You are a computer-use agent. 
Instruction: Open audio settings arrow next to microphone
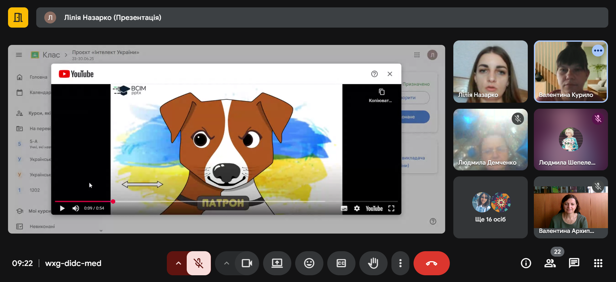pos(178,263)
